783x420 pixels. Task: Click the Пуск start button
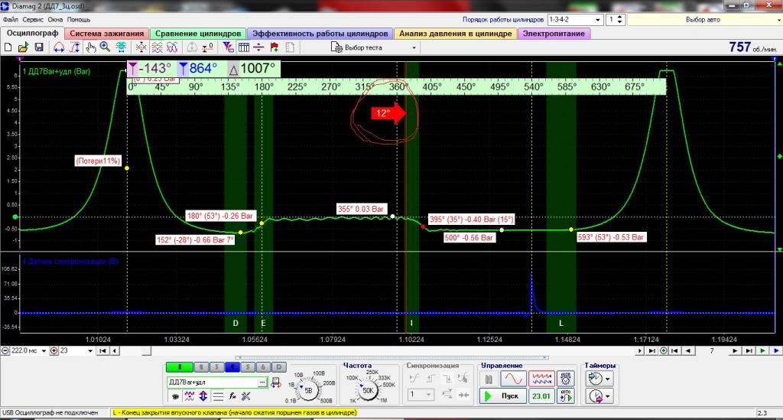coord(502,396)
